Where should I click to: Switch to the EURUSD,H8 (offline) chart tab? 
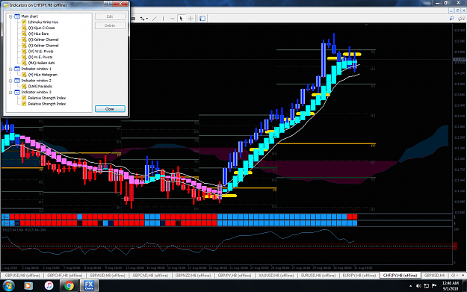tap(318, 276)
